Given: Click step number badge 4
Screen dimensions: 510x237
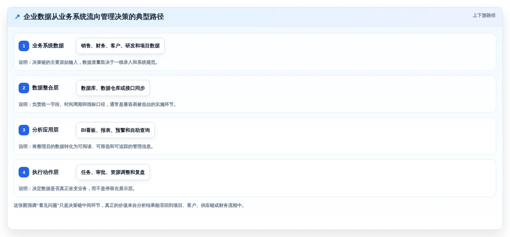Looking at the screenshot, I should [x=24, y=172].
